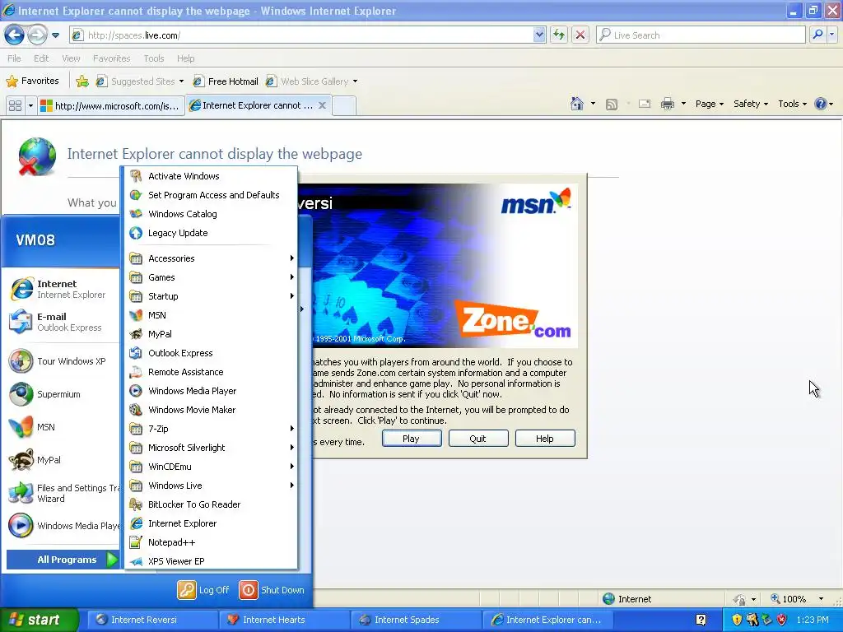Image resolution: width=843 pixels, height=632 pixels.
Task: Click the Add to Favorites Bar icon
Action: click(x=82, y=81)
